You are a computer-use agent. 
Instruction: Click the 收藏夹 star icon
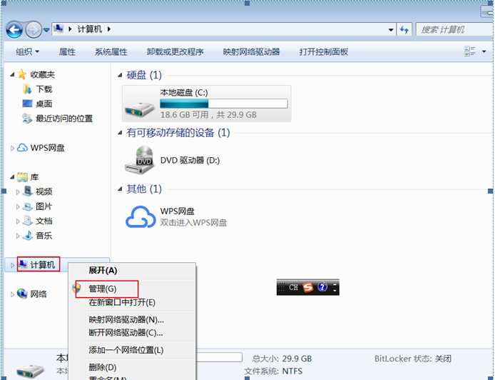pos(22,74)
